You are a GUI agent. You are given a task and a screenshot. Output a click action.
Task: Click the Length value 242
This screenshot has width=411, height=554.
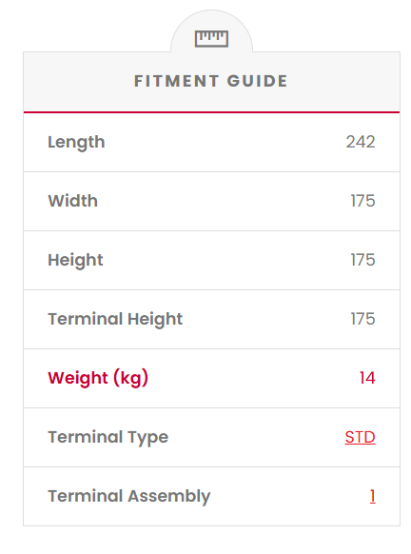(361, 142)
